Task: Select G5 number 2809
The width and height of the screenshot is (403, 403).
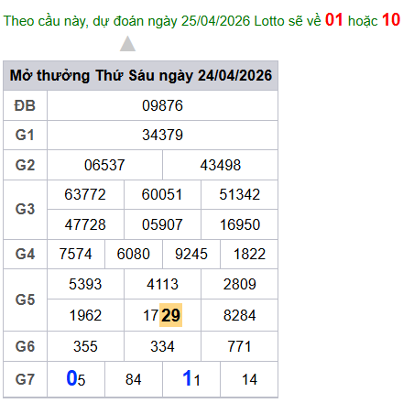Action: pos(240,284)
